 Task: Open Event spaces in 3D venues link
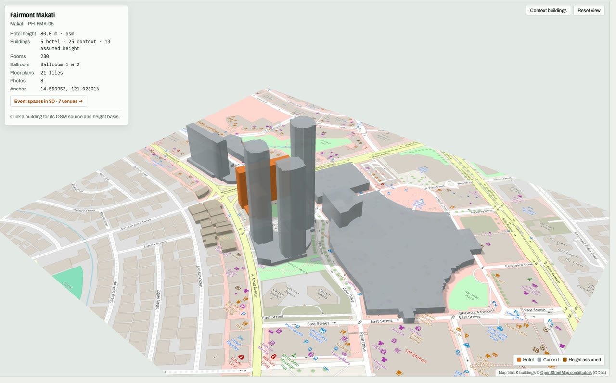49,101
